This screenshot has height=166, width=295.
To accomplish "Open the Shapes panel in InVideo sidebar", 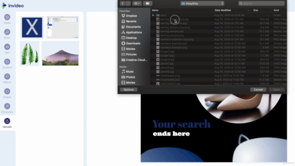I will click(7, 94).
